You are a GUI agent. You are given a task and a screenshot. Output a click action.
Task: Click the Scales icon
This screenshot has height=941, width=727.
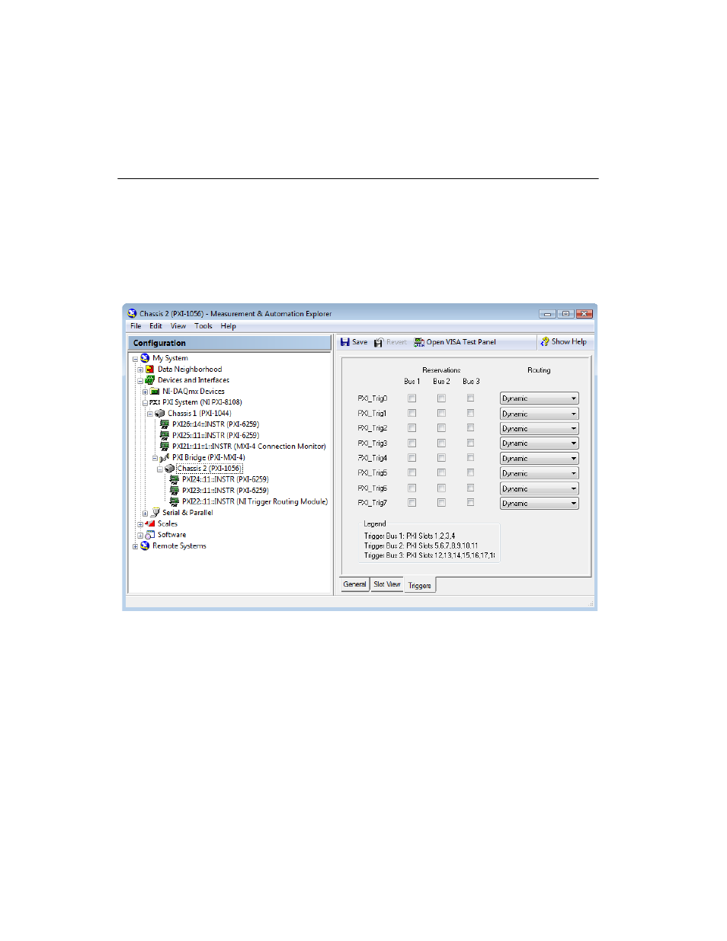pyautogui.click(x=150, y=523)
